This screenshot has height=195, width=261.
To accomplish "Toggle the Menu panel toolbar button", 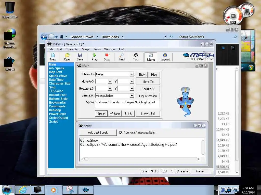I will 151,57.
